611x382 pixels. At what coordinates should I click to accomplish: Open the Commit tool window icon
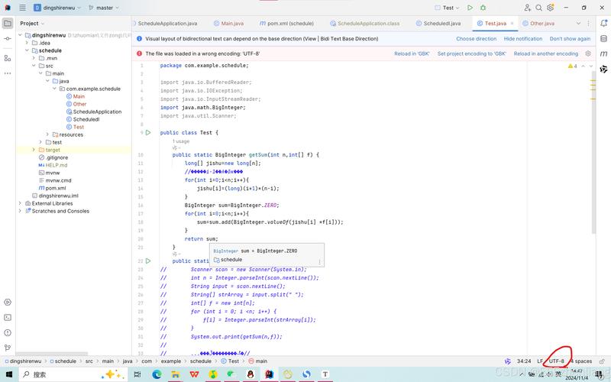coord(8,39)
